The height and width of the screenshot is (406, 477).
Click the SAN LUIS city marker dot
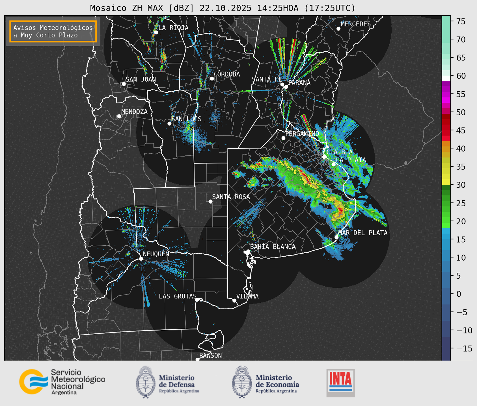tap(169, 124)
